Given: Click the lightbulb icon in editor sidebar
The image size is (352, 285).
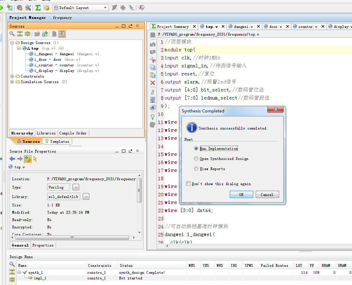Looking at the screenshot, I should 153,116.
